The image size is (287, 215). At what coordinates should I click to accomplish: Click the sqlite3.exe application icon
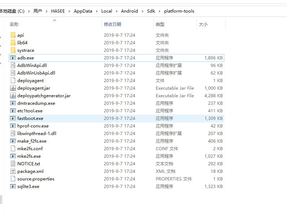[13, 187]
